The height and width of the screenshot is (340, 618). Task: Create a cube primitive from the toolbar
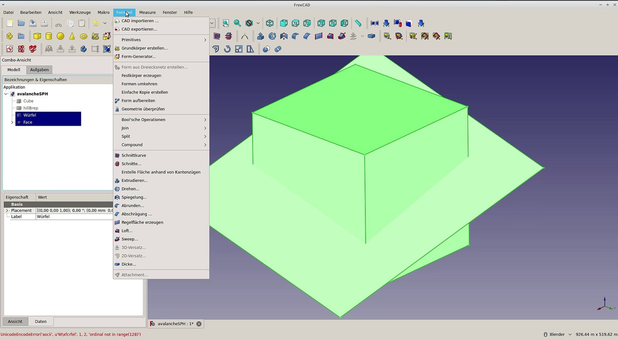(37, 36)
